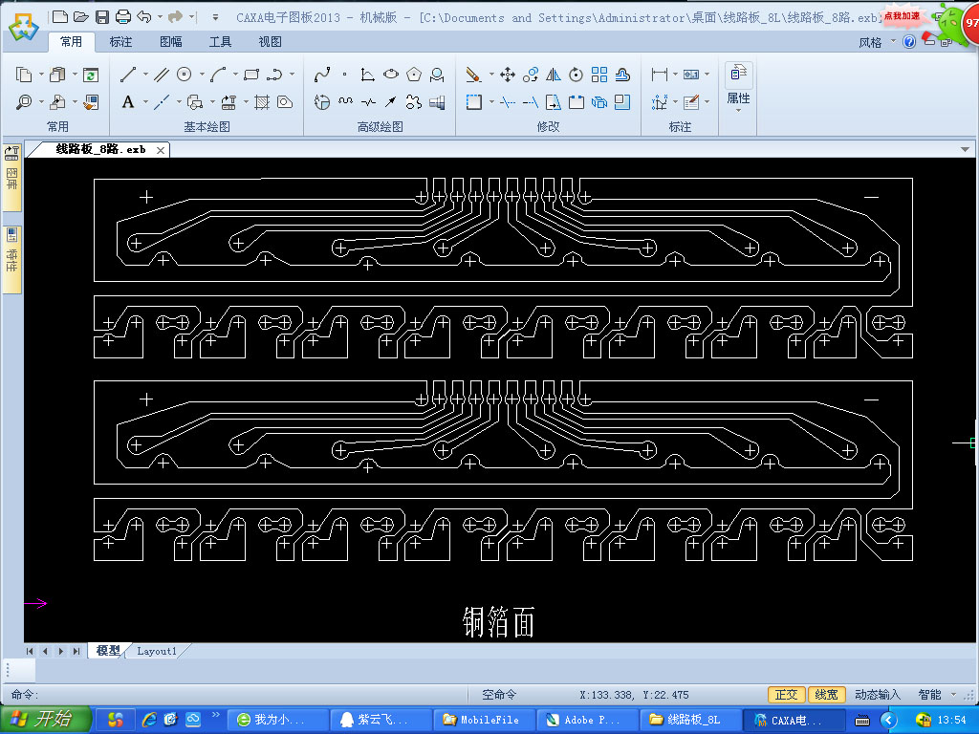
Task: Select the Line drawing tool
Action: [x=127, y=75]
